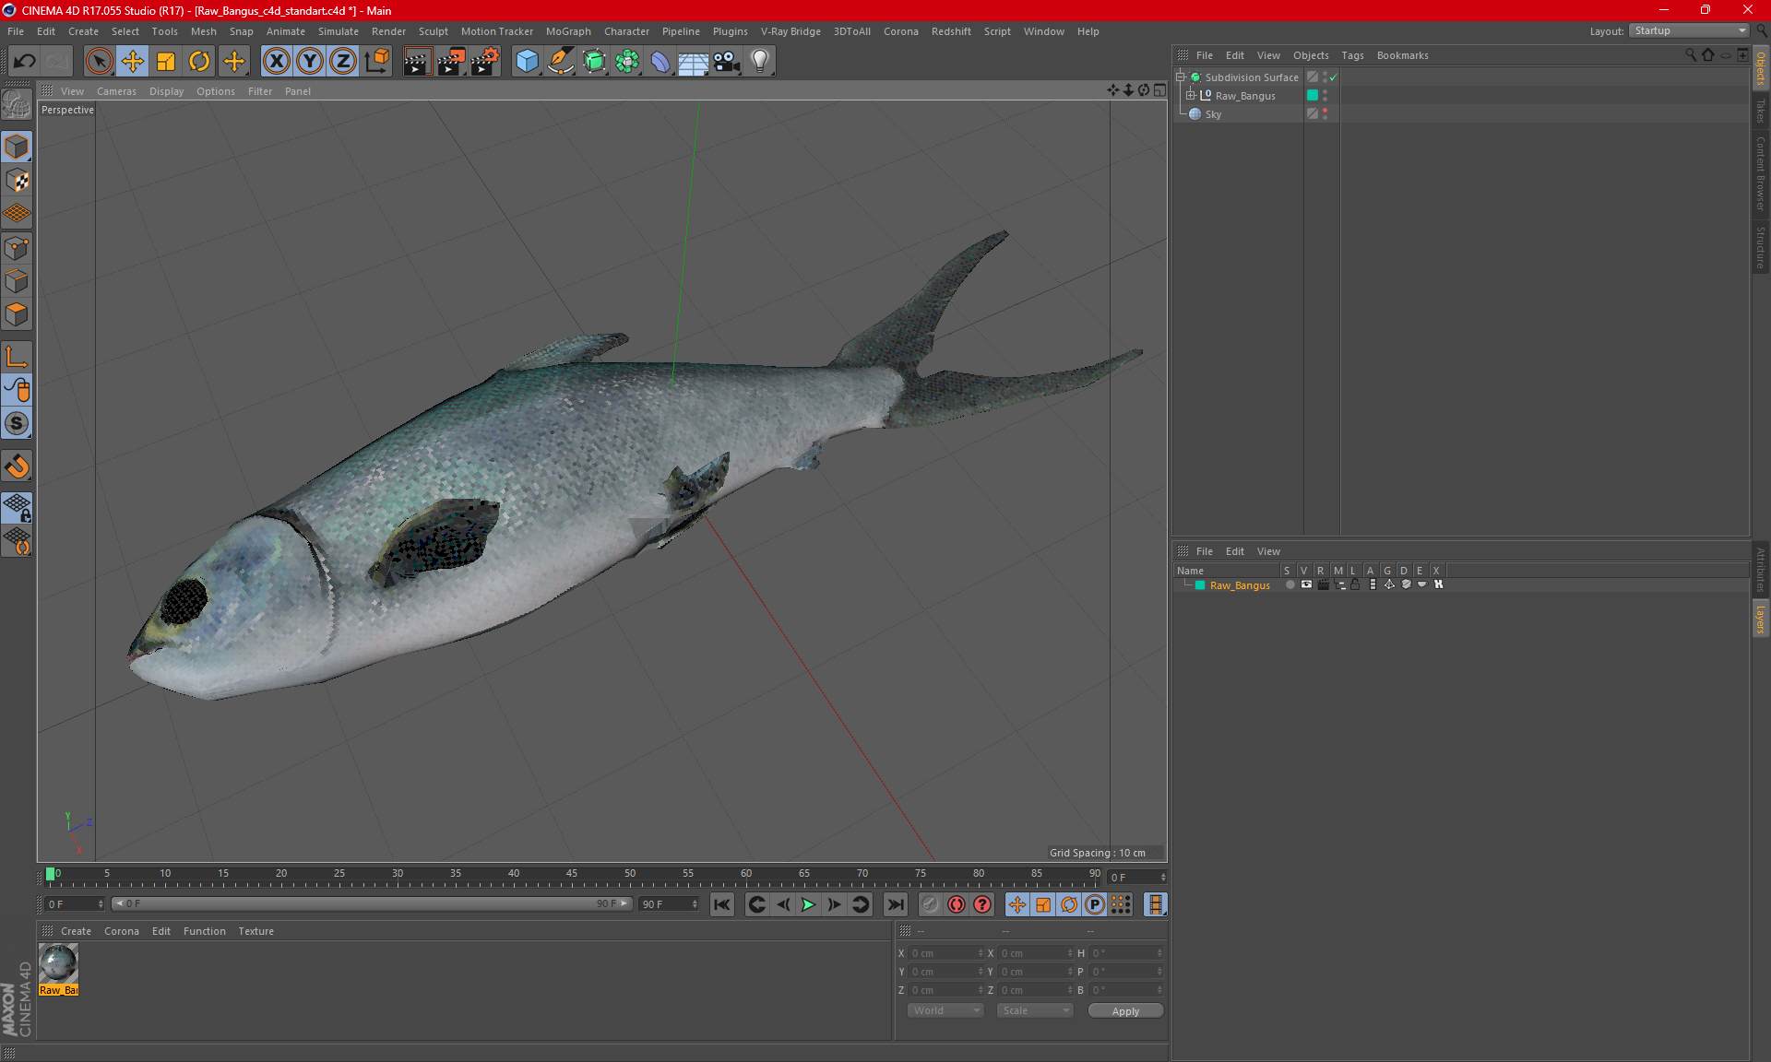Viewport: 1771px width, 1062px height.
Task: Open viewport Cameras menu
Action: (116, 91)
